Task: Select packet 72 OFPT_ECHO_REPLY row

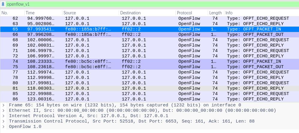Action: click(x=149, y=56)
